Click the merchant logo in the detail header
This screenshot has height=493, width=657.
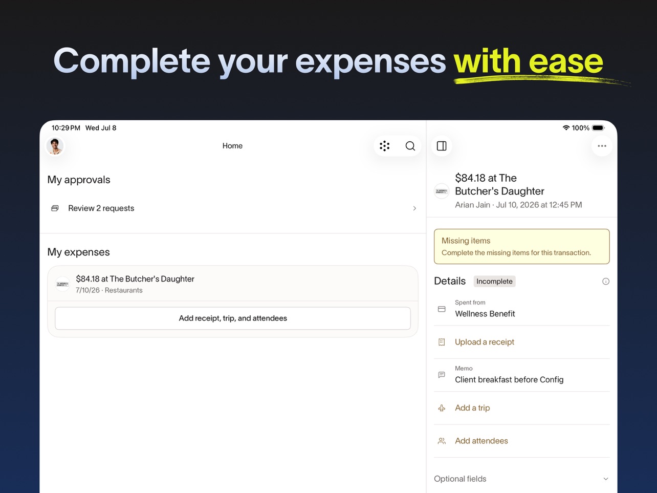[442, 191]
